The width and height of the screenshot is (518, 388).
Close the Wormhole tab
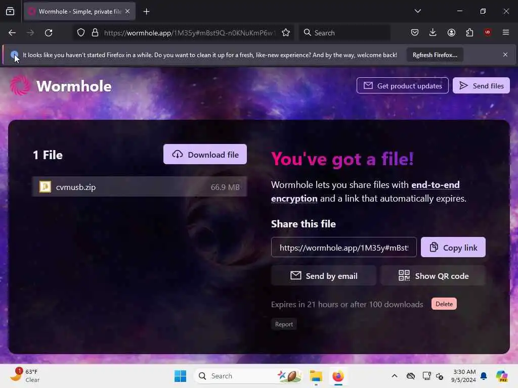[127, 11]
